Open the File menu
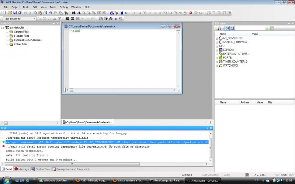The image size is (295, 184). [x=6, y=7]
